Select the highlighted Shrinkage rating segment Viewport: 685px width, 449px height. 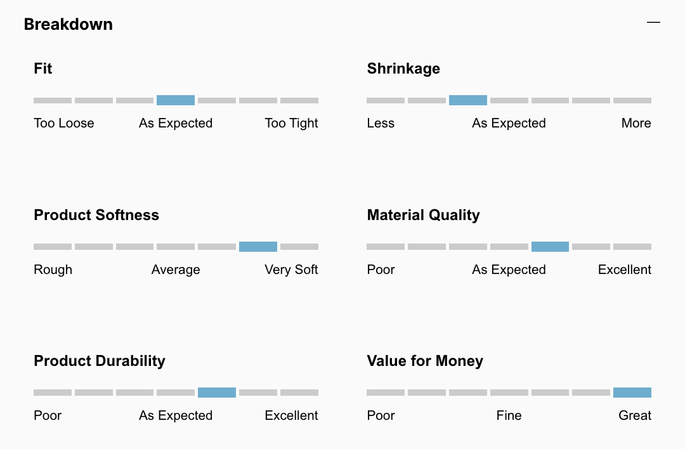(467, 100)
